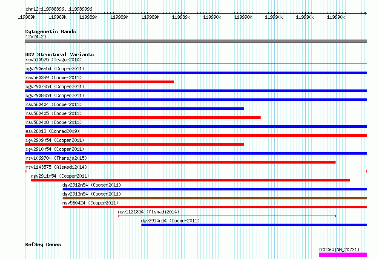Screen dimensions: 379x259
Task: Click the nsv510575 (Teague2010) variant label
Action: [54, 60]
